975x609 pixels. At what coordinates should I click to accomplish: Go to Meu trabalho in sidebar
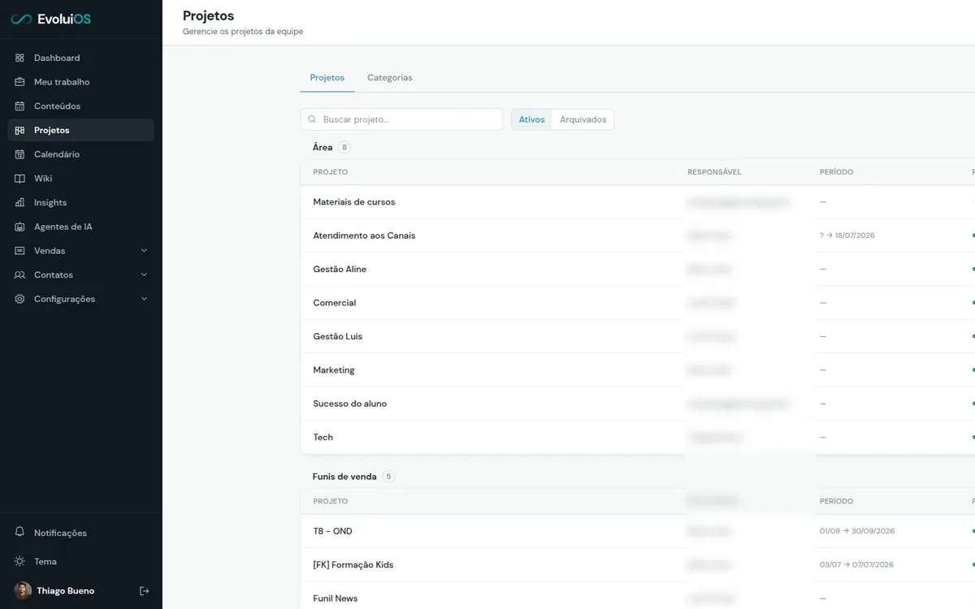[80, 82]
